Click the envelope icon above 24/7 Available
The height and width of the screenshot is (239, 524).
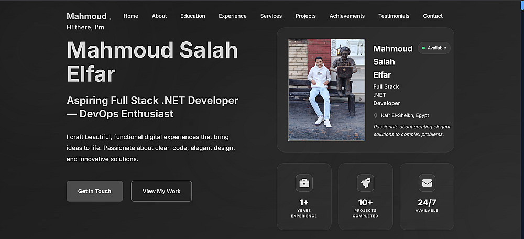[427, 183]
